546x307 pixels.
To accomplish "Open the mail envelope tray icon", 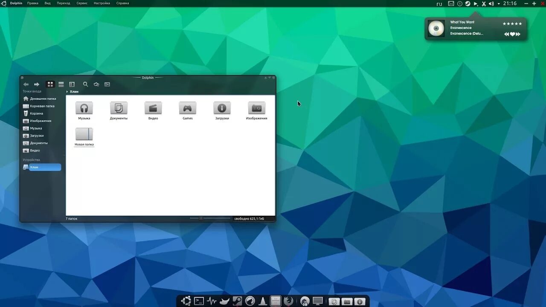I will [451, 3].
